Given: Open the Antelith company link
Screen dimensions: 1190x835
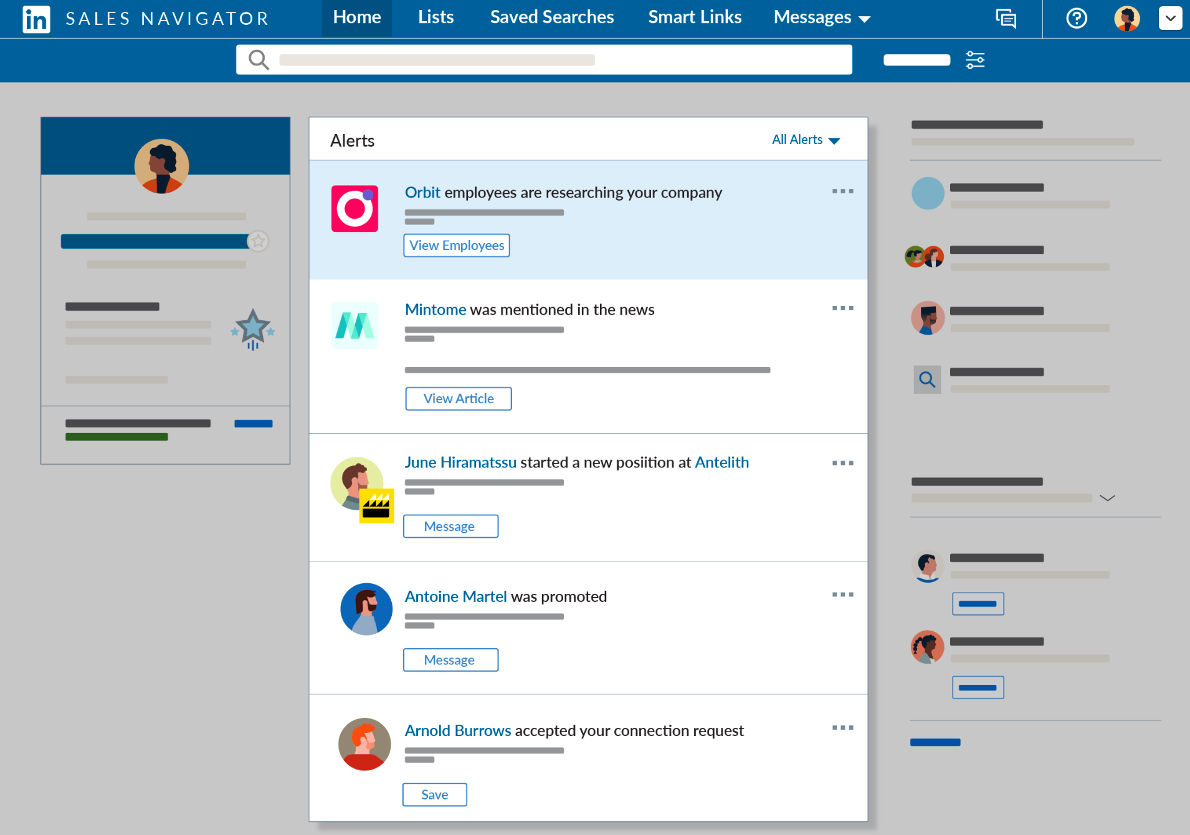Looking at the screenshot, I should (721, 462).
